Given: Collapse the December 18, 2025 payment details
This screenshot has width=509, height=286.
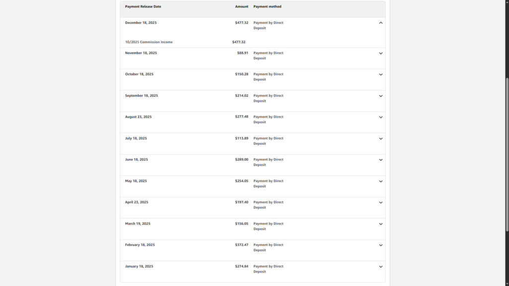Looking at the screenshot, I should point(381,22).
